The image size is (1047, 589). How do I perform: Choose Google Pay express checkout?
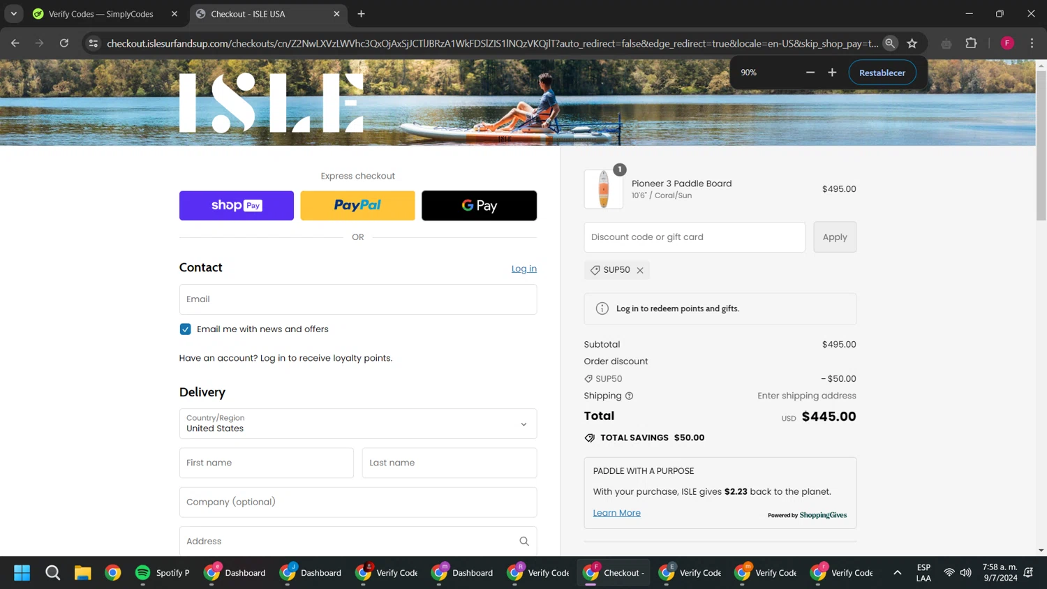point(479,205)
